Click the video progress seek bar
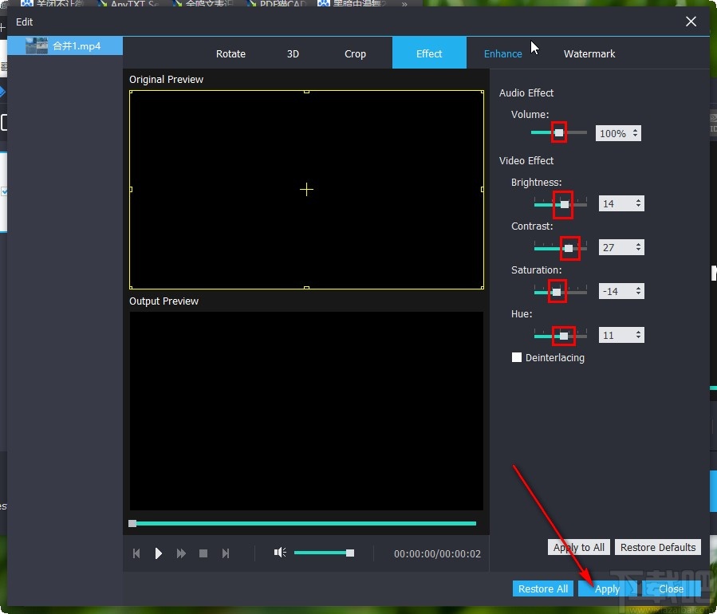The width and height of the screenshot is (717, 614). point(303,523)
